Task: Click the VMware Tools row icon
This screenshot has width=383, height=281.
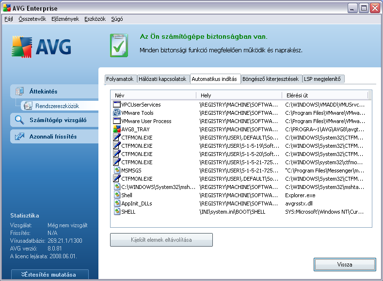Action: [x=117, y=113]
